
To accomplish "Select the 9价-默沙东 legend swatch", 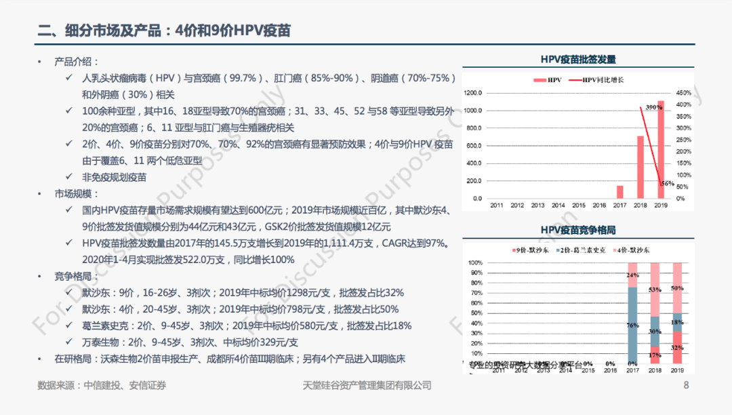I will (514, 250).
